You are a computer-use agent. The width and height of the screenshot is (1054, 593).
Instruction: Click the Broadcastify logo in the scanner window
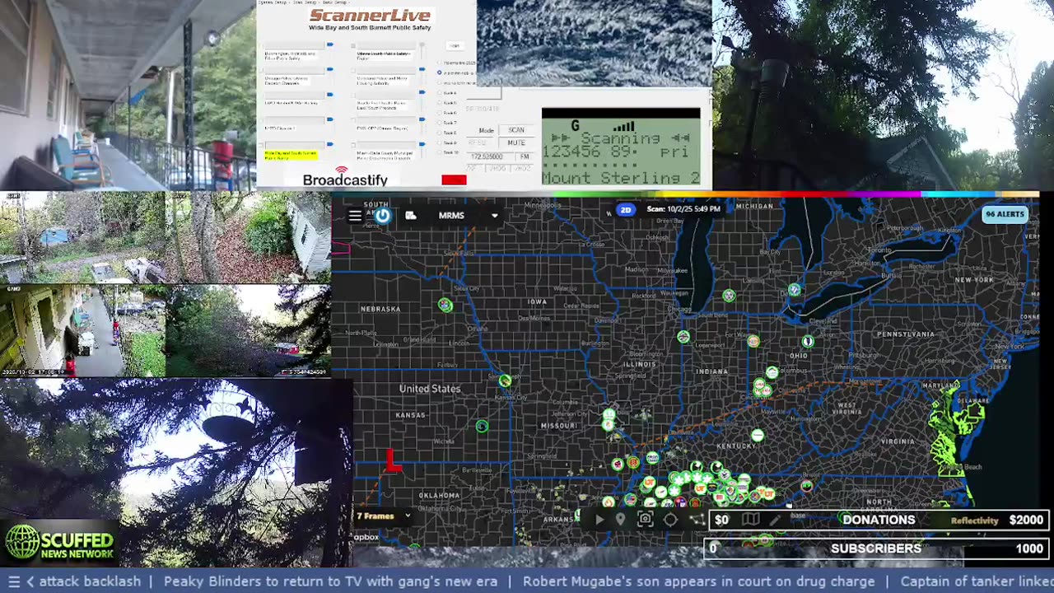345,175
